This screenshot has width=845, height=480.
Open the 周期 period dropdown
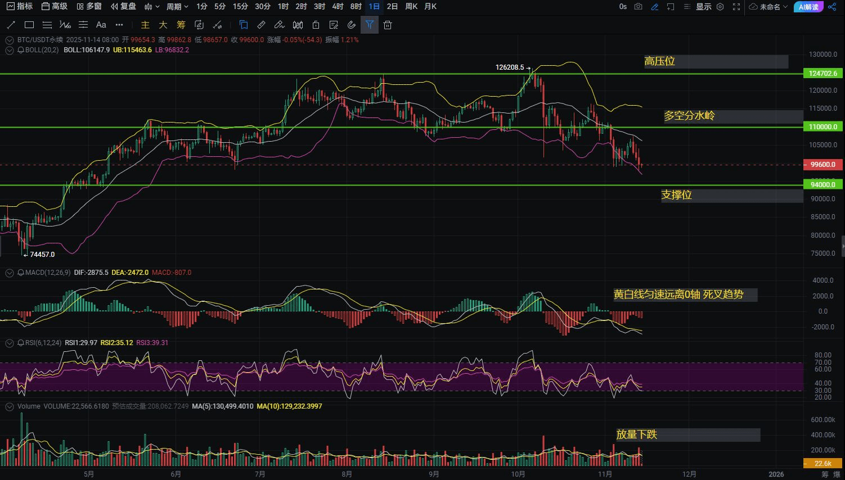pyautogui.click(x=177, y=7)
